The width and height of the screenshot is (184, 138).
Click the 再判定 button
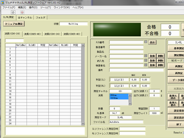[176, 73]
